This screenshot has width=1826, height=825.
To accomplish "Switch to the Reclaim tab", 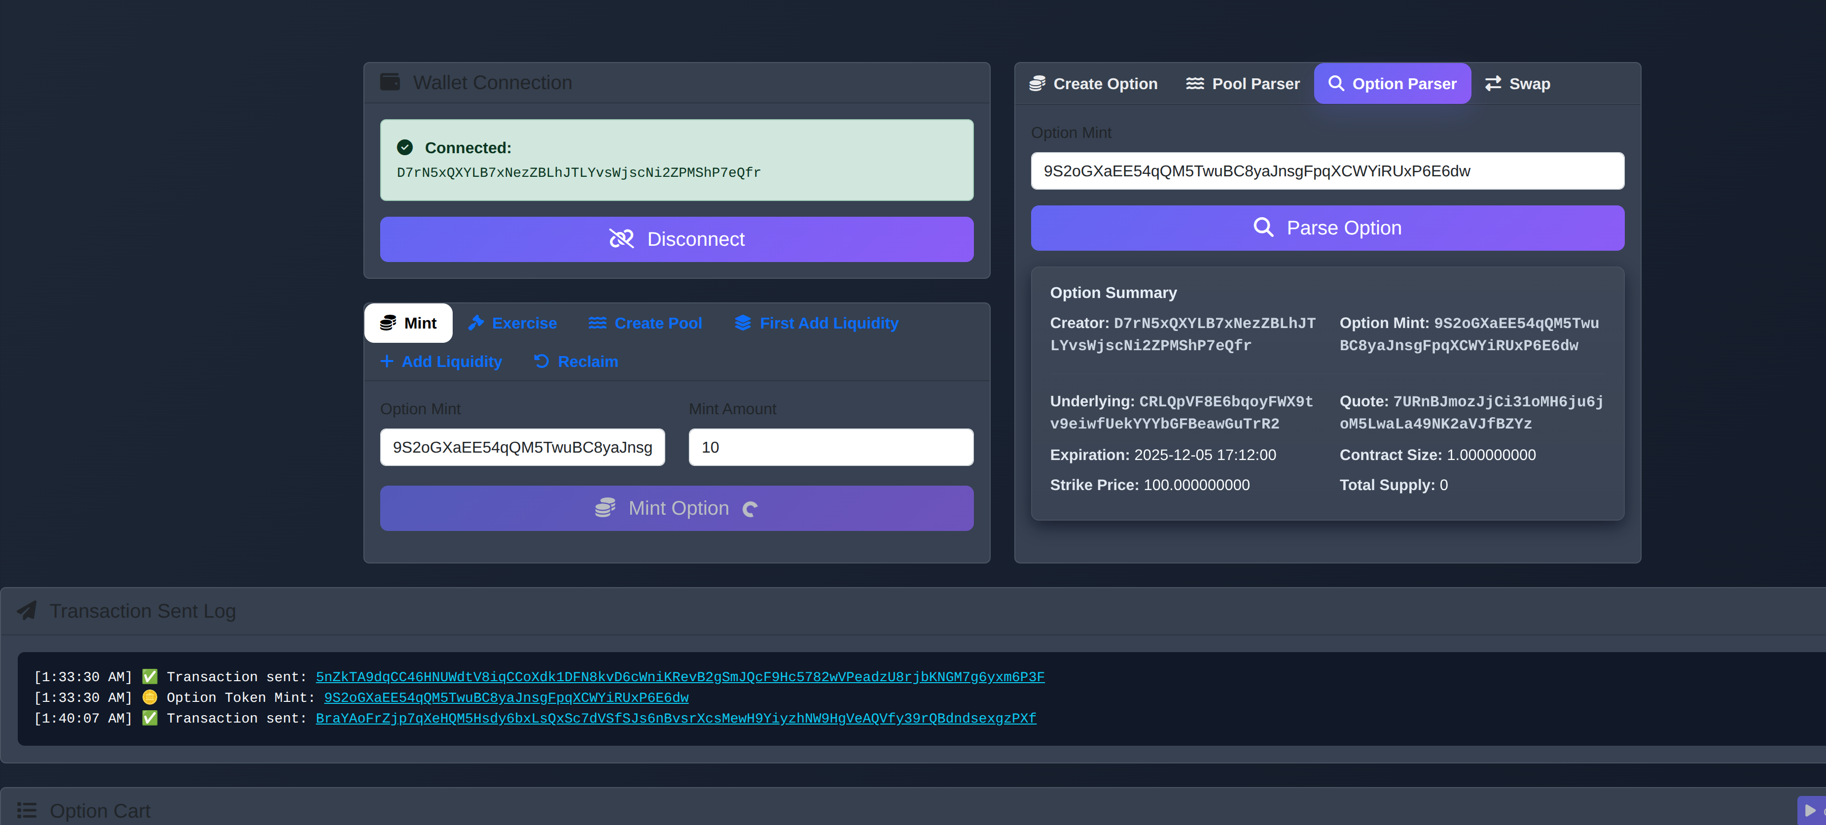I will [x=575, y=361].
